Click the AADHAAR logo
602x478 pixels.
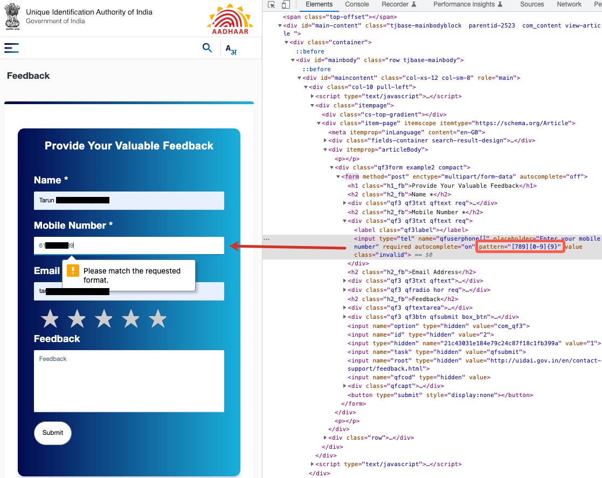230,19
